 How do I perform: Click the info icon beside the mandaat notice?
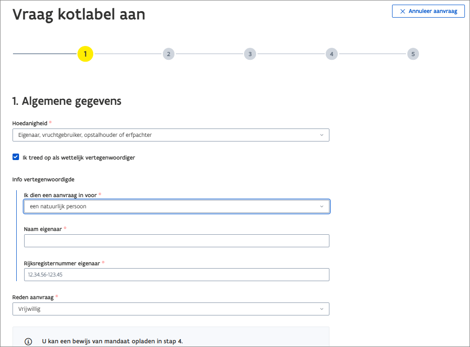coord(28,341)
